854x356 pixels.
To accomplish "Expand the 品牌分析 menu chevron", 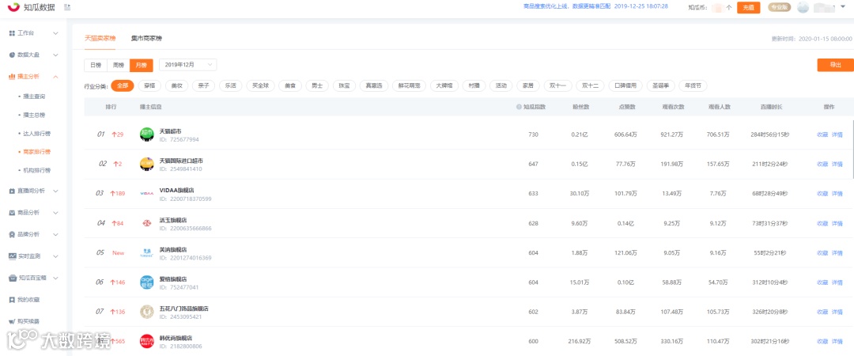I will click(x=55, y=234).
